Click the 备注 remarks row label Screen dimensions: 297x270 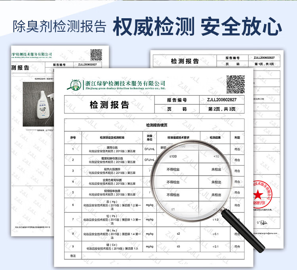point(73,256)
